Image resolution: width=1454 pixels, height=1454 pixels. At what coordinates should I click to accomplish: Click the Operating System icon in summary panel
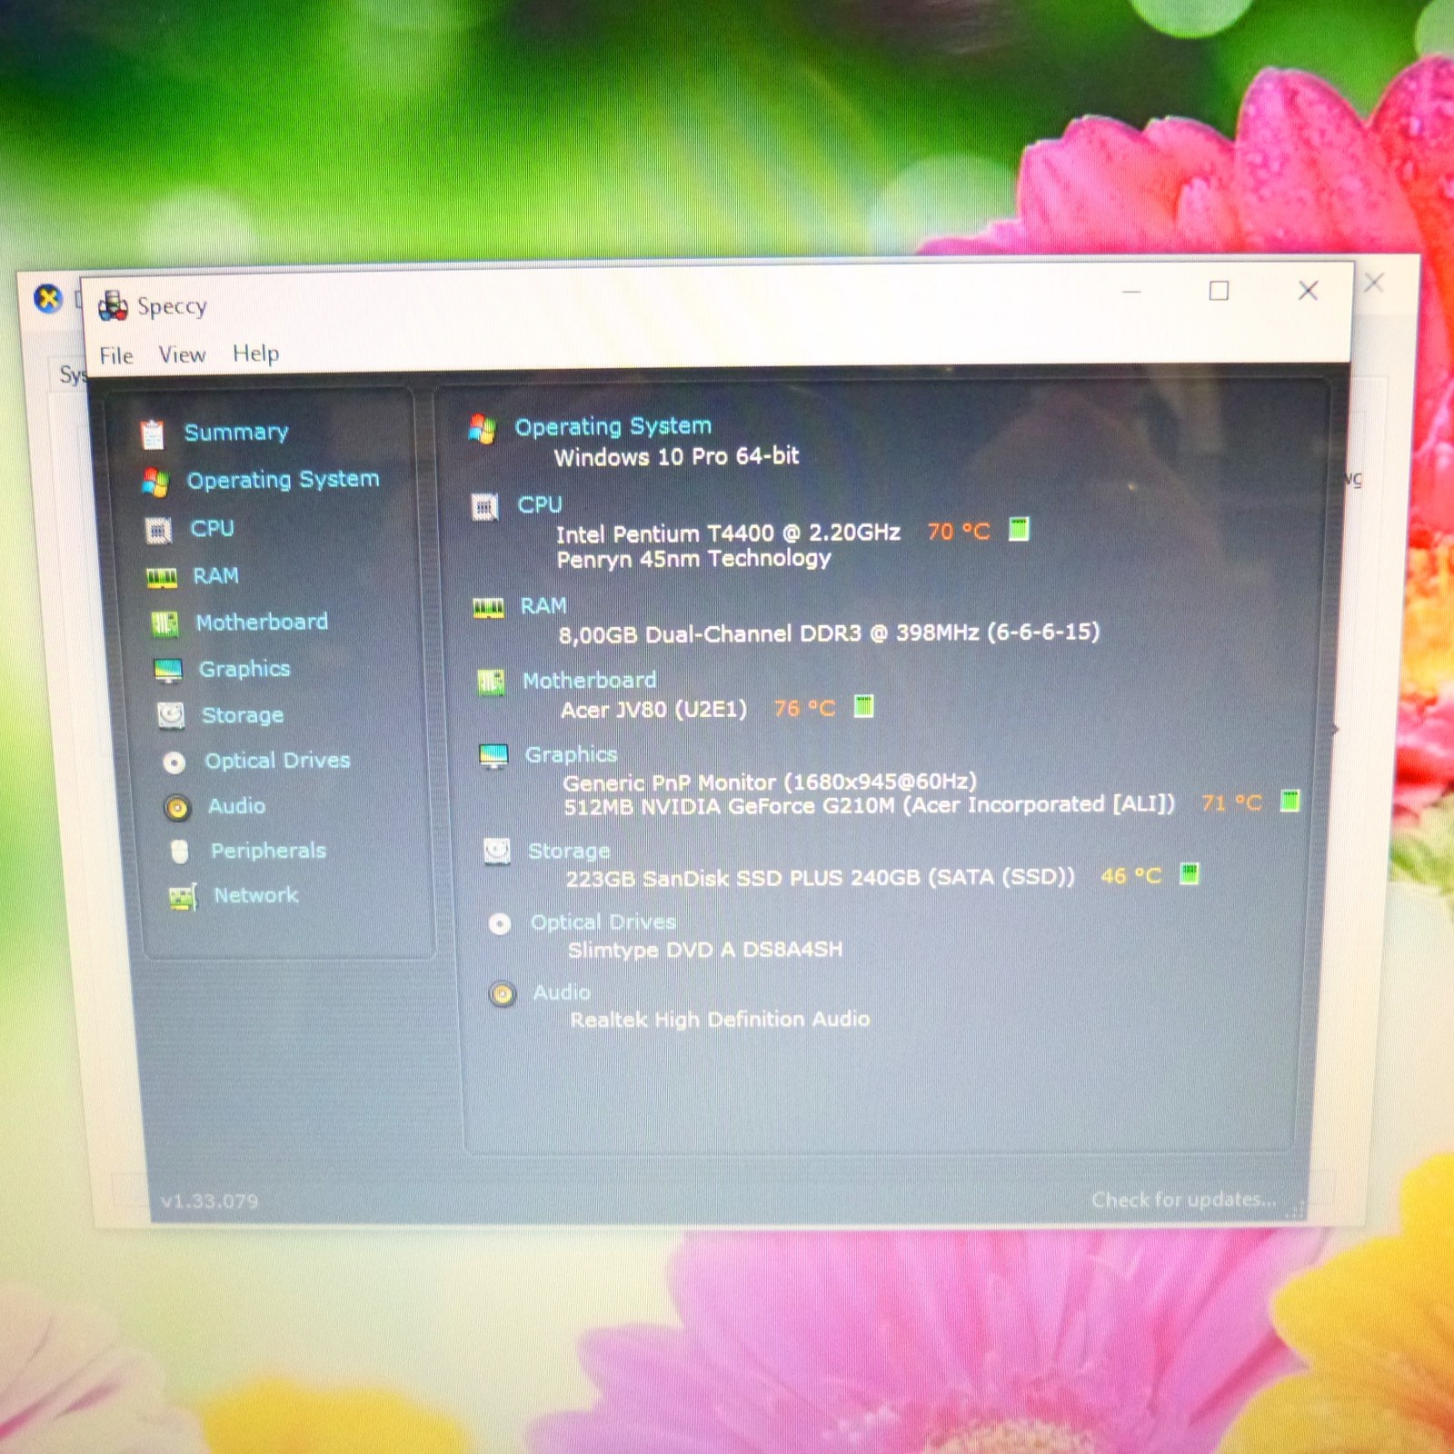[x=483, y=429]
